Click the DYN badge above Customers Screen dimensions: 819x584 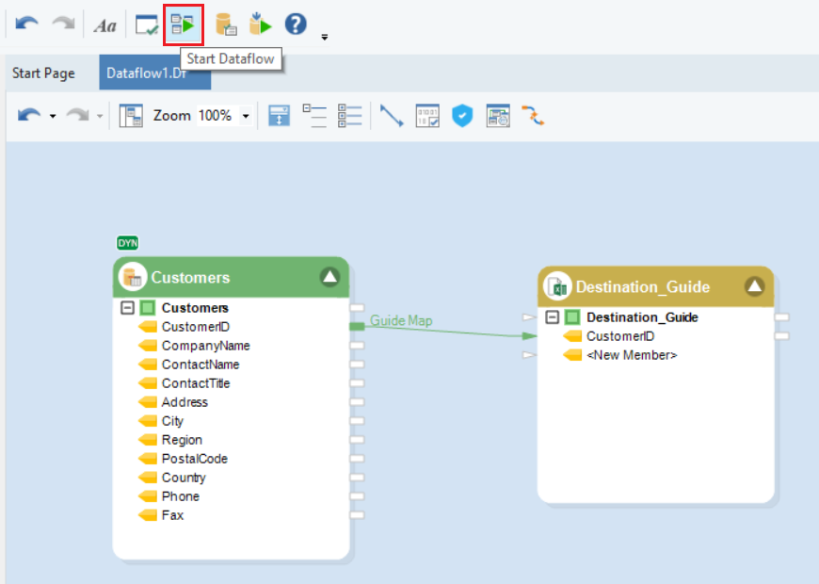[x=127, y=243]
